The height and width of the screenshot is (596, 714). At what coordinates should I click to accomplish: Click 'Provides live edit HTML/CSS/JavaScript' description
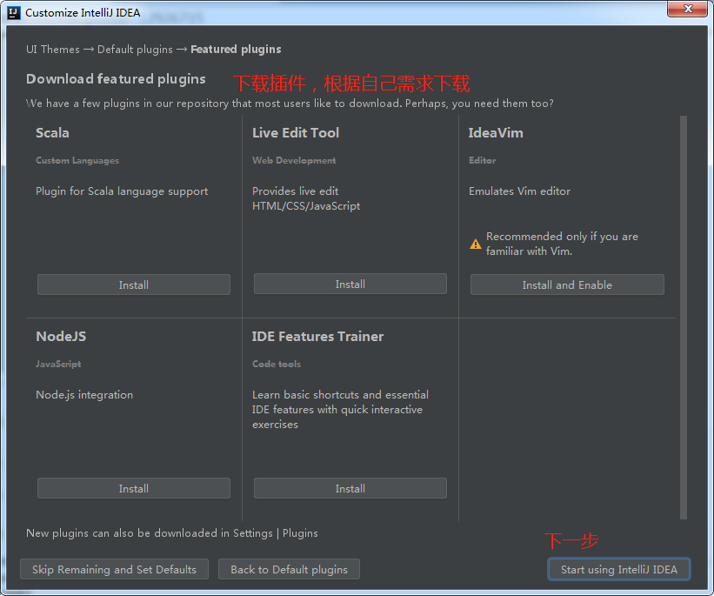click(x=306, y=198)
